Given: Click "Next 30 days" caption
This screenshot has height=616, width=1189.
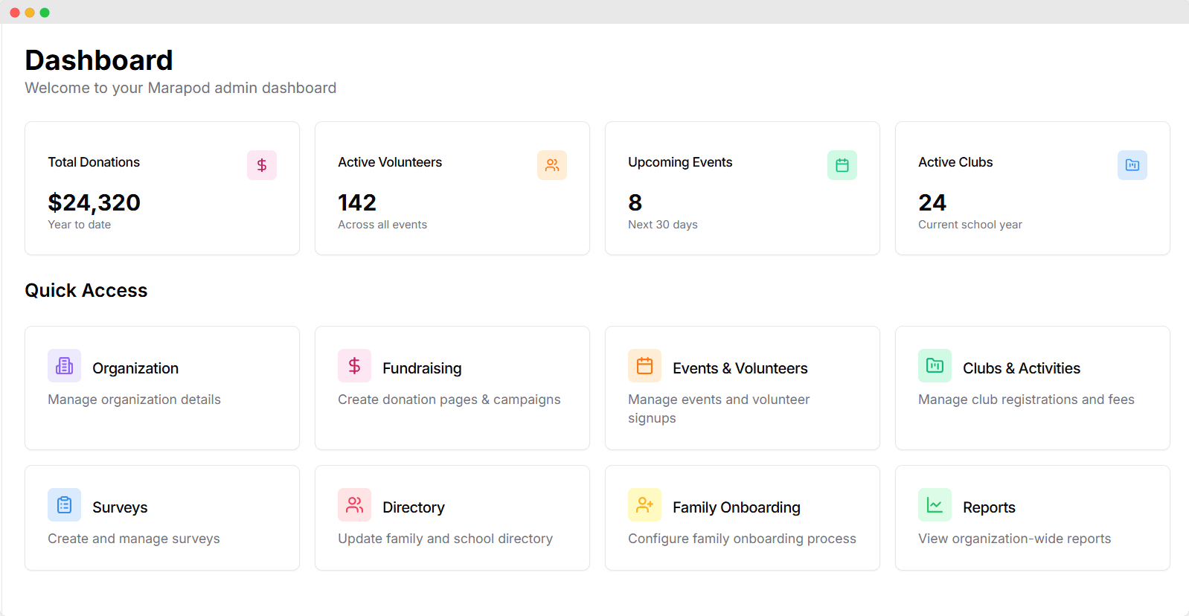Looking at the screenshot, I should 663,225.
